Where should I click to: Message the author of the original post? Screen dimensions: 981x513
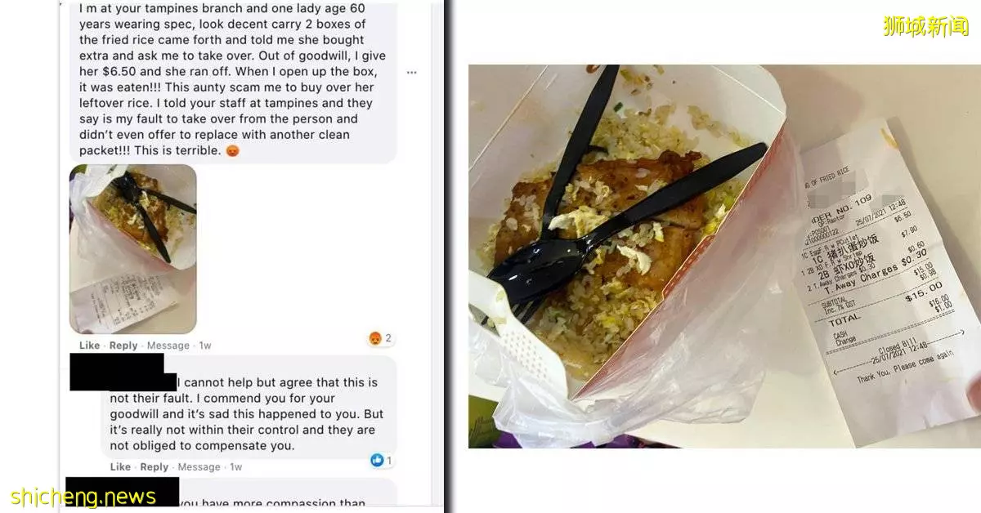coord(168,346)
